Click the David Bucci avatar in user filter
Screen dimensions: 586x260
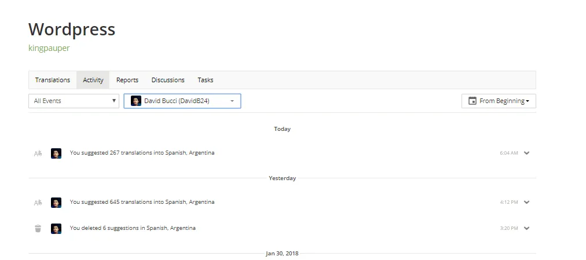(x=136, y=101)
